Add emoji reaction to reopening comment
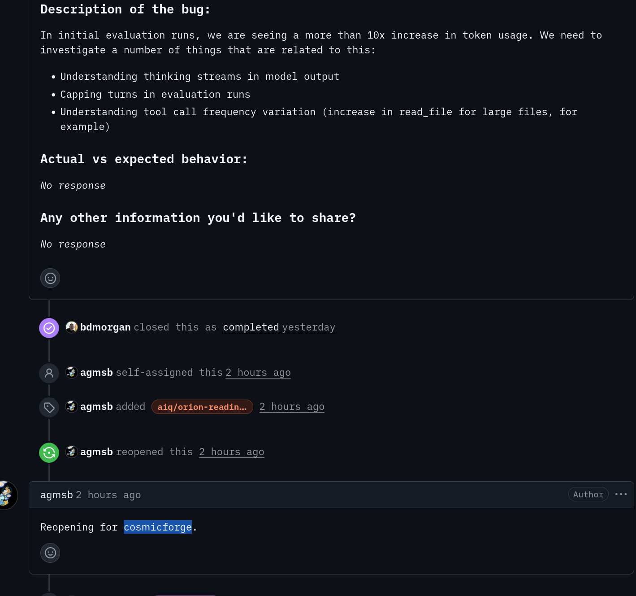The image size is (636, 596). tap(50, 553)
